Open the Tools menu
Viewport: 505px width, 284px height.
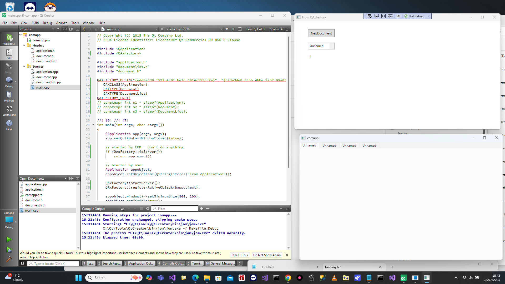[75, 23]
